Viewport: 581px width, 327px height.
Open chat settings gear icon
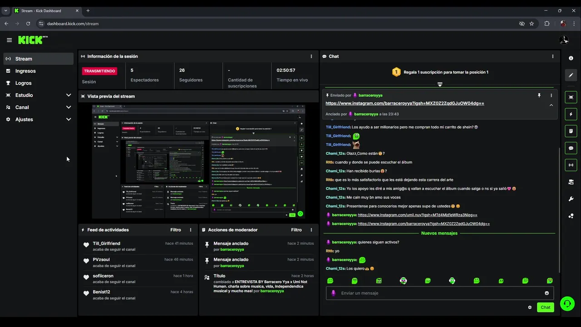pos(530,307)
